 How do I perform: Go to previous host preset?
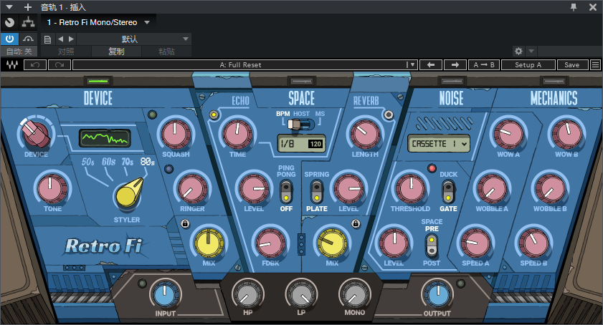tap(60, 39)
